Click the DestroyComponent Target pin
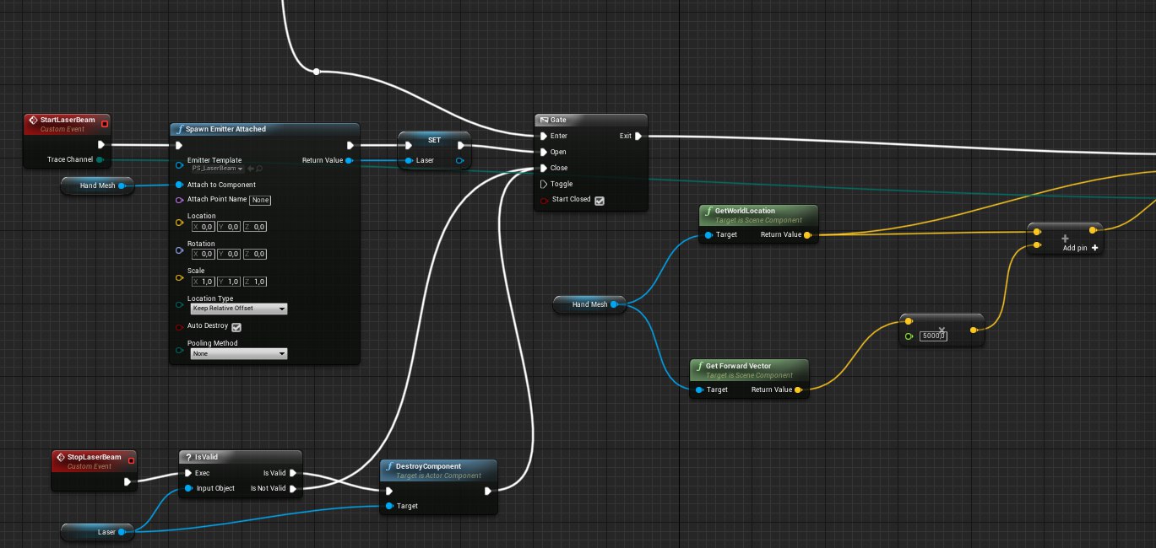Screen dimensions: 1156x548 tap(388, 506)
